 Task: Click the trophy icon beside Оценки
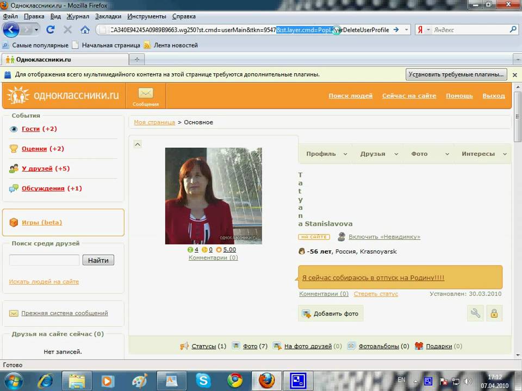(14, 149)
